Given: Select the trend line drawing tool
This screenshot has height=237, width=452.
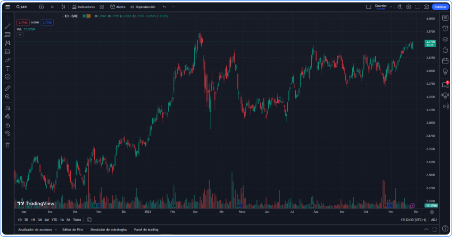Looking at the screenshot, I should [x=8, y=26].
